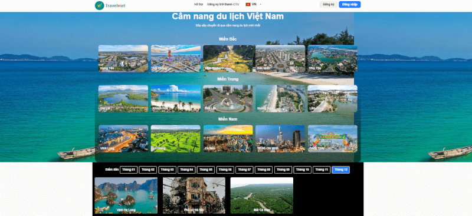The height and width of the screenshot is (216, 472).
Task: Select the Tháng 01 month tab
Action: [129, 170]
